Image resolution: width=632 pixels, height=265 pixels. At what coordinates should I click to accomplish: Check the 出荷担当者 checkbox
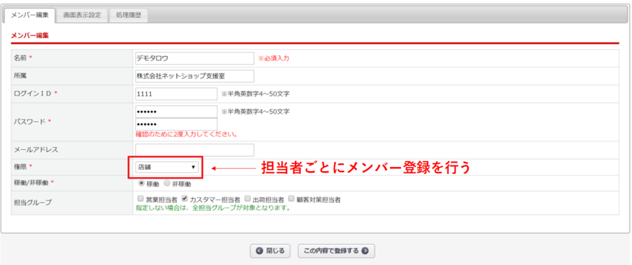point(247,198)
